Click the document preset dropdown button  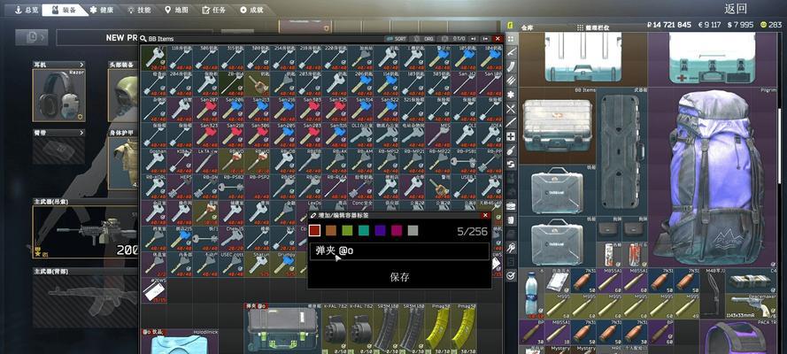pyautogui.click(x=32, y=36)
